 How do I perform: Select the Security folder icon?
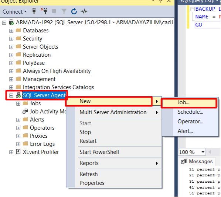tap(18, 38)
